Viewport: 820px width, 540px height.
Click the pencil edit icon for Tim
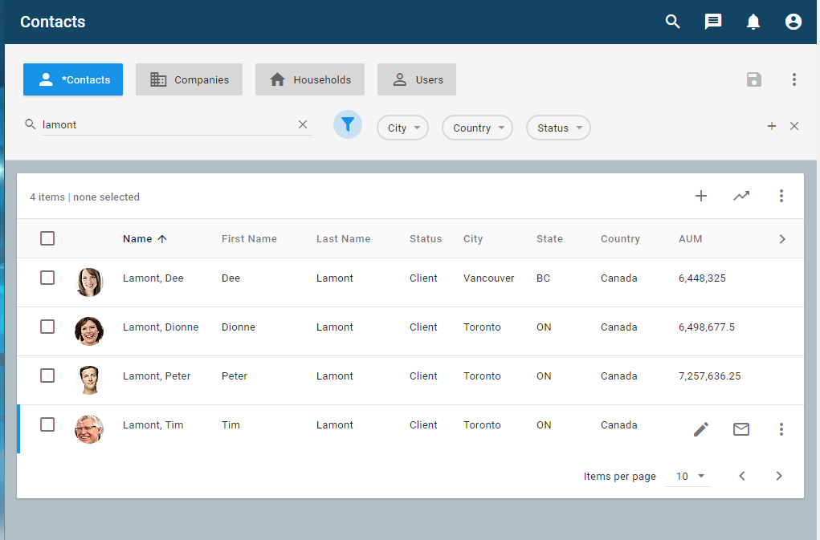pyautogui.click(x=701, y=429)
